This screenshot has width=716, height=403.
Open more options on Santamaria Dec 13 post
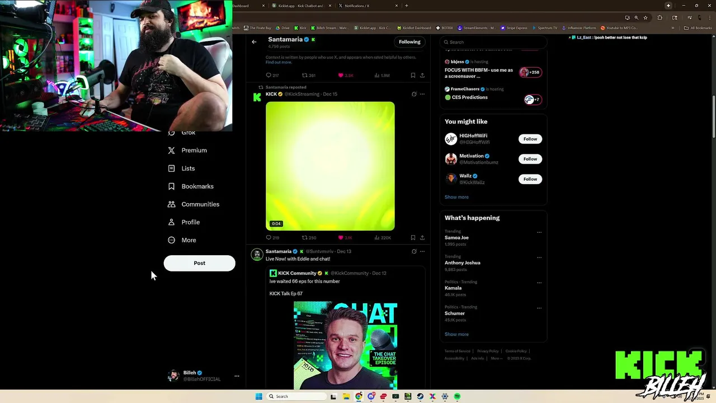pyautogui.click(x=422, y=251)
